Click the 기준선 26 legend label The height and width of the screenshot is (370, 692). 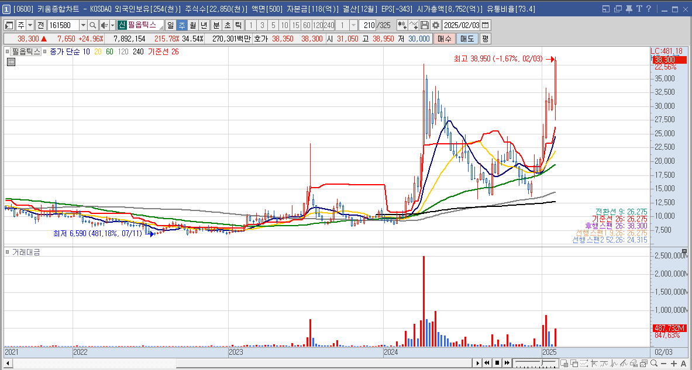[x=164, y=51]
